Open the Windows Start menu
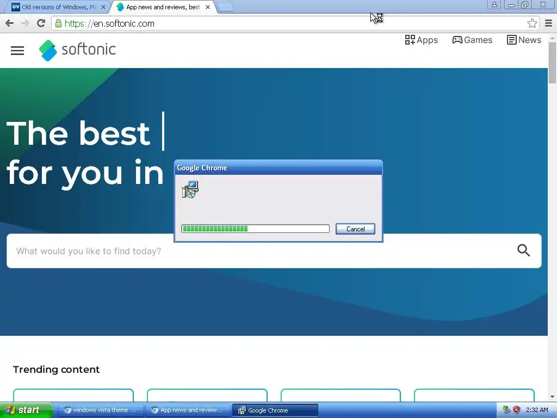Viewport: 557px width, 418px height. (26, 410)
